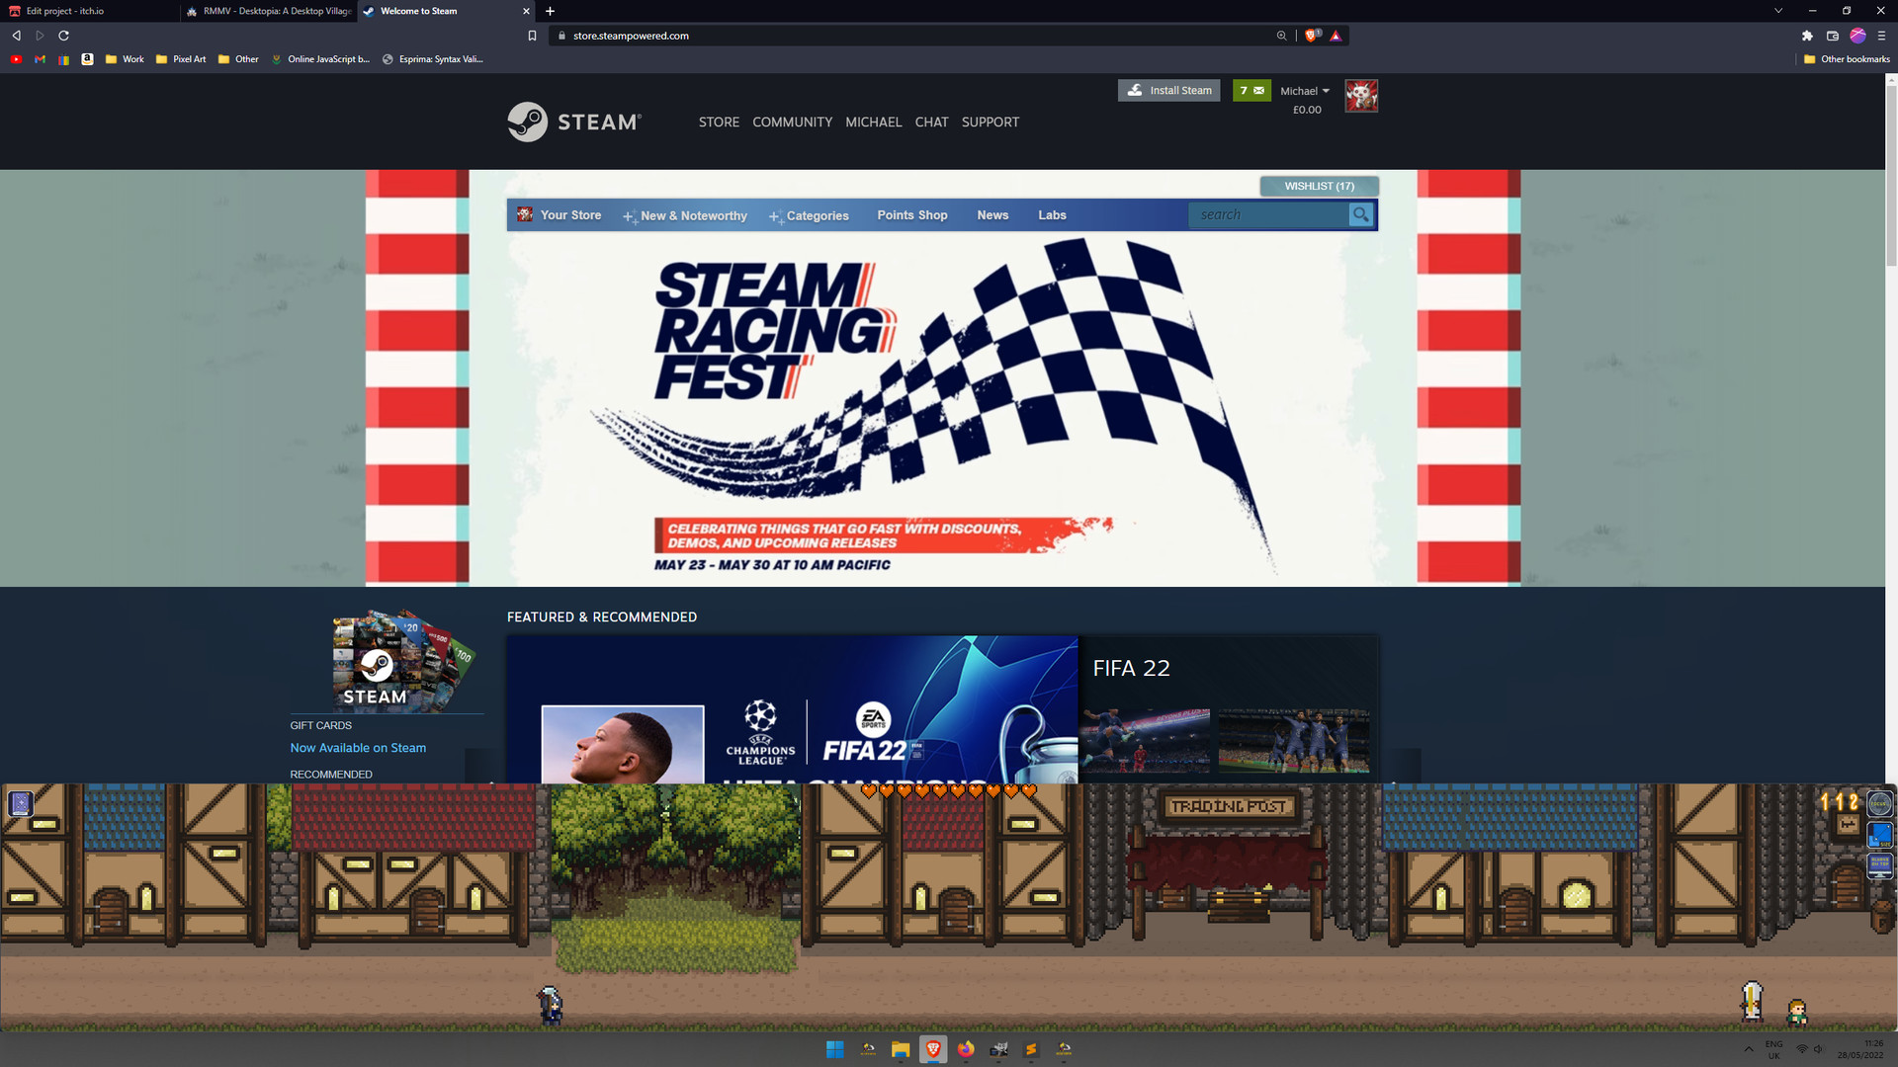
Task: Click the search magnifier button in store bar
Action: tap(1361, 214)
